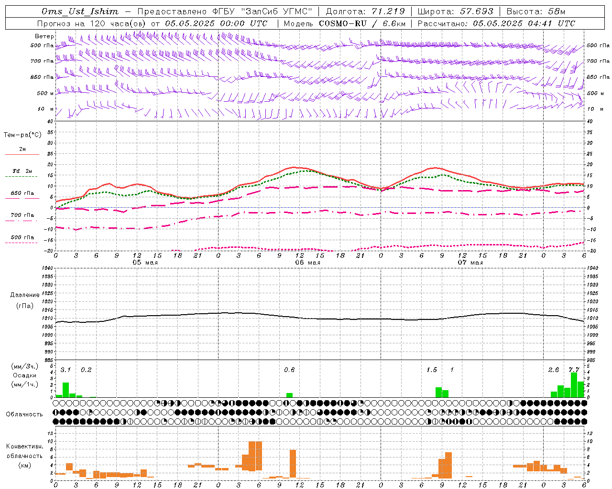Image resolution: width=612 pixels, height=489 pixels.
Task: Select the Модель COSMO-RU / 6.6км text
Action: click(345, 23)
